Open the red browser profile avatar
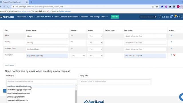 (x=178, y=7)
